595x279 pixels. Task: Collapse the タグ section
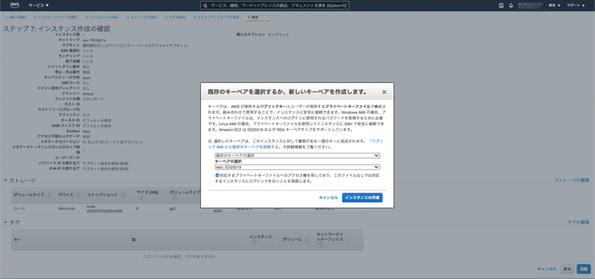[5, 222]
